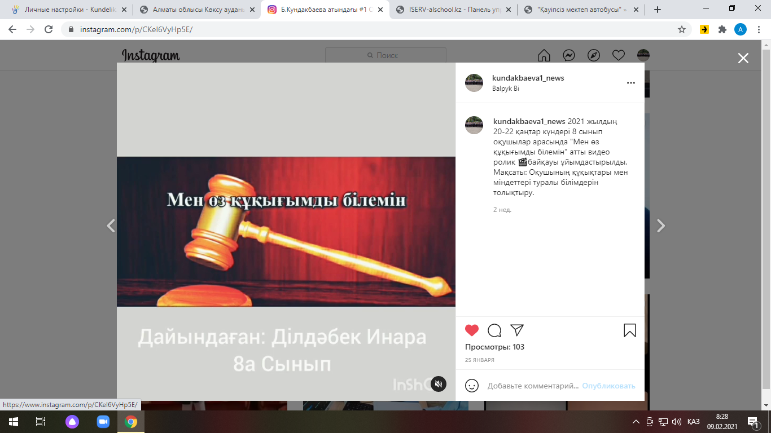Image resolution: width=771 pixels, height=433 pixels.
Task: Go to the previous post arrow
Action: coord(111,226)
